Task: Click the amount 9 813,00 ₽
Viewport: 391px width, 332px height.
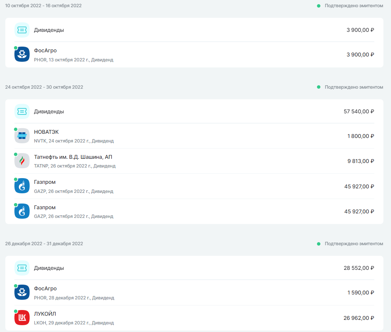Action: [361, 161]
